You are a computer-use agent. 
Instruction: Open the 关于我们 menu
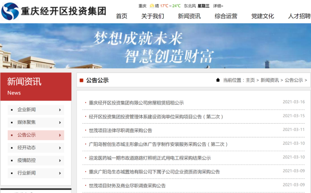153,16
